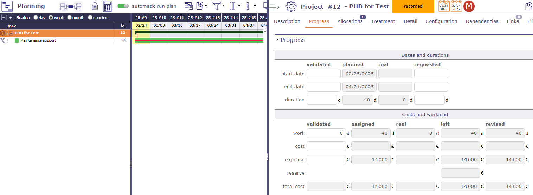Click the validated expense field

click(326, 159)
